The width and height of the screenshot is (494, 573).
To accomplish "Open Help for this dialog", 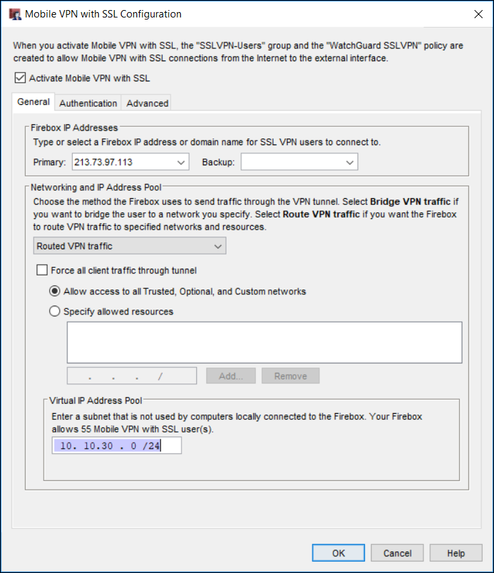I will [x=456, y=553].
